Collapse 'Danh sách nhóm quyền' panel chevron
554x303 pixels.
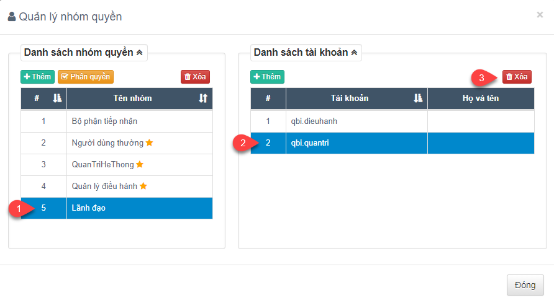click(x=140, y=53)
